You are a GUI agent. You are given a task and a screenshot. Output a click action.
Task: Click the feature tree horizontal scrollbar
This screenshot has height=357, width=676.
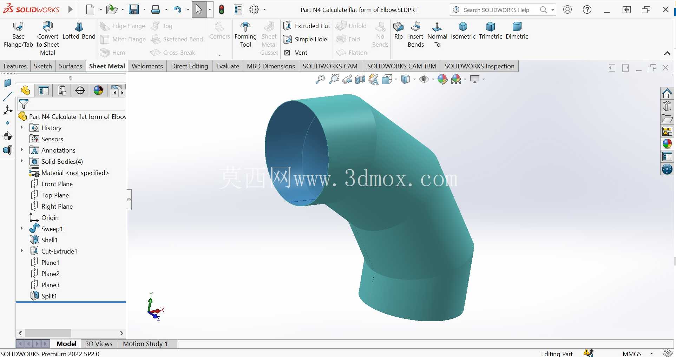point(48,333)
